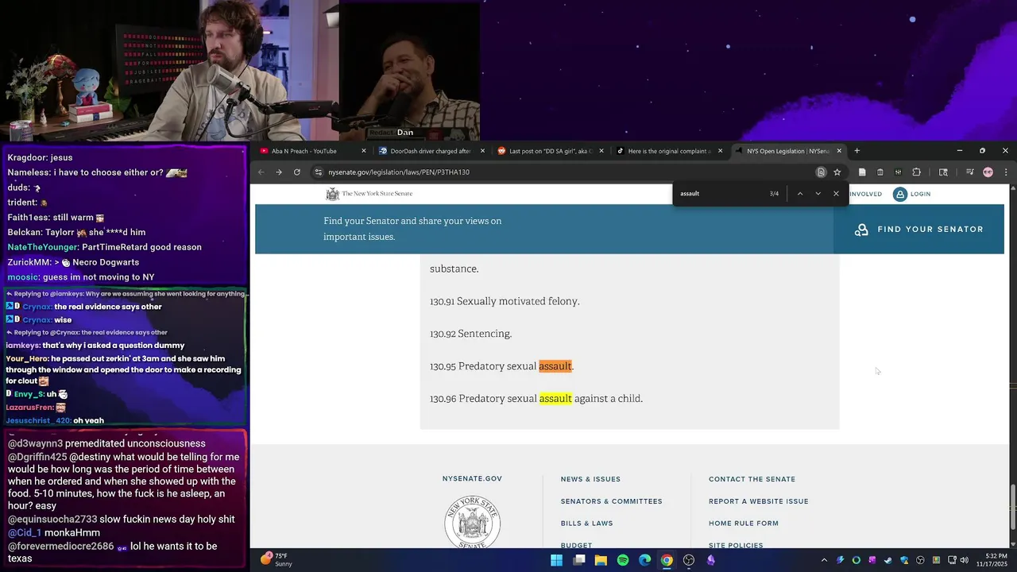Switch to DoorDash driver charged tab
This screenshot has height=572, width=1017.
tap(430, 151)
